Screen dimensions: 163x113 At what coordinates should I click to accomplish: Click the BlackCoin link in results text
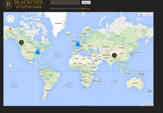(85, 8)
